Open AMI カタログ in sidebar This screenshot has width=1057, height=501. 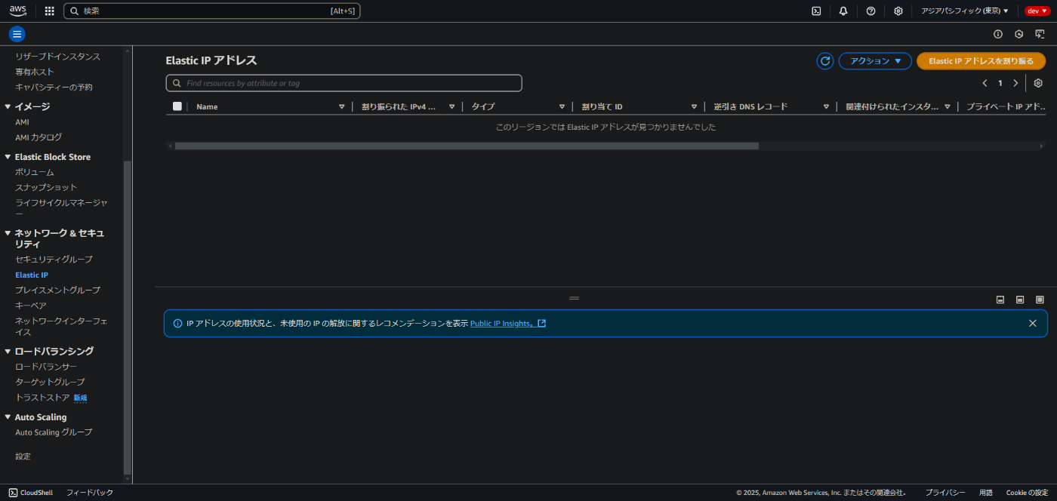[39, 137]
